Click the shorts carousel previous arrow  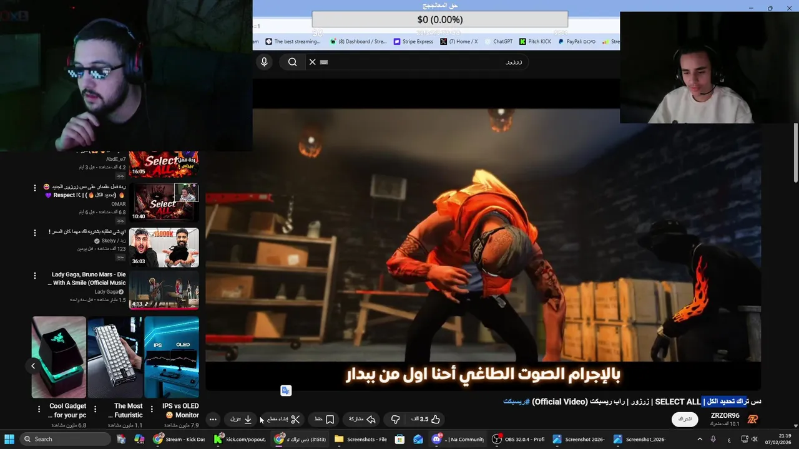click(x=33, y=366)
